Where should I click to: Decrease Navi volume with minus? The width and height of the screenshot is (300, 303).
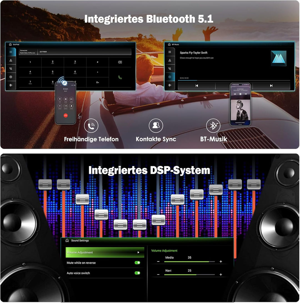pos(158,274)
